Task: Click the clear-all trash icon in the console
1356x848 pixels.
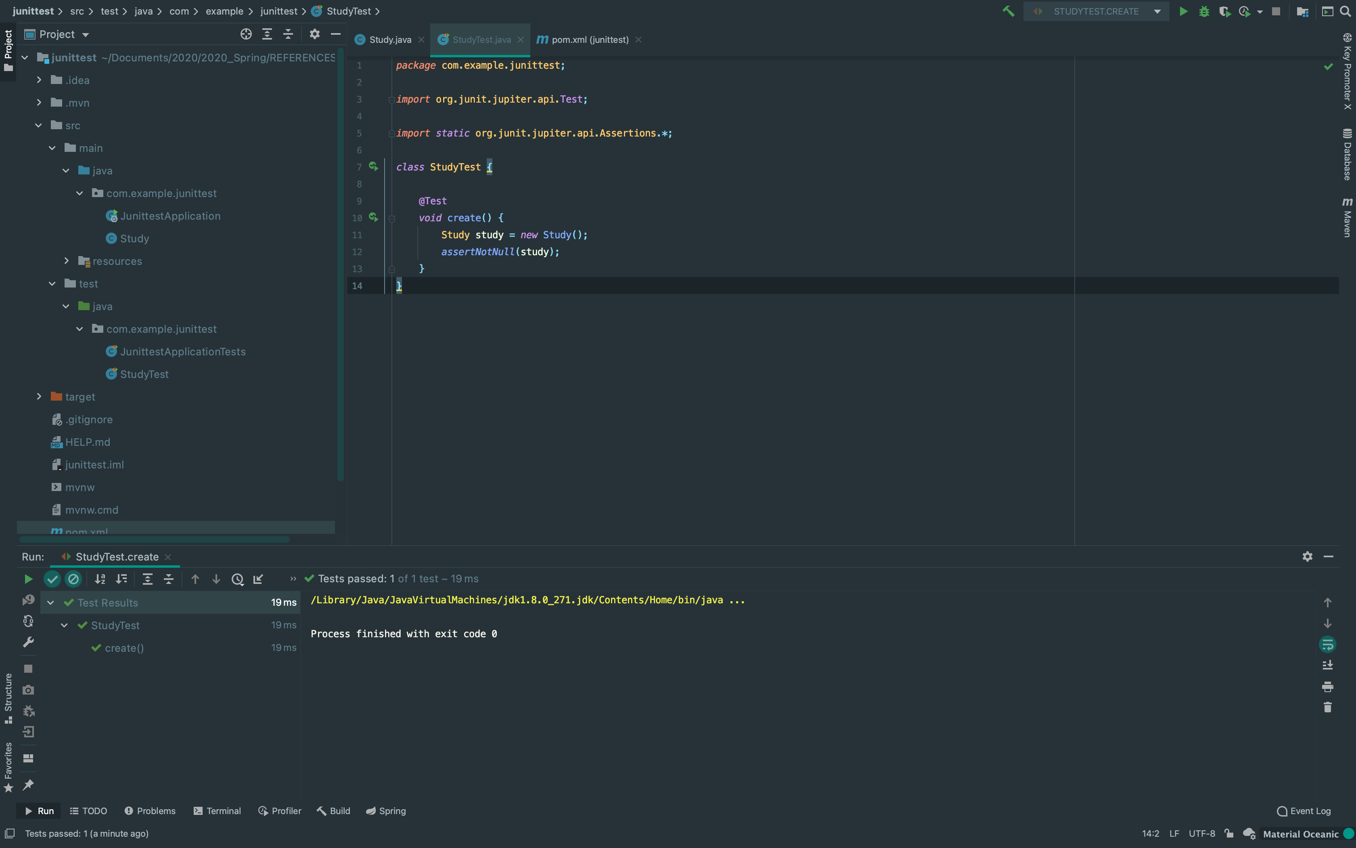Action: (x=1327, y=707)
